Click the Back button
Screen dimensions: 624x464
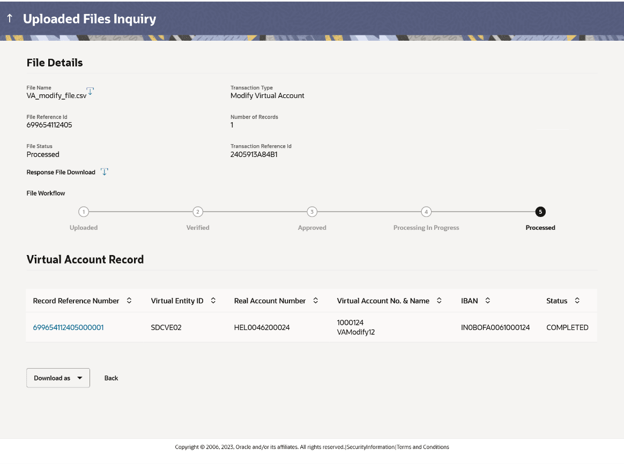coord(111,378)
